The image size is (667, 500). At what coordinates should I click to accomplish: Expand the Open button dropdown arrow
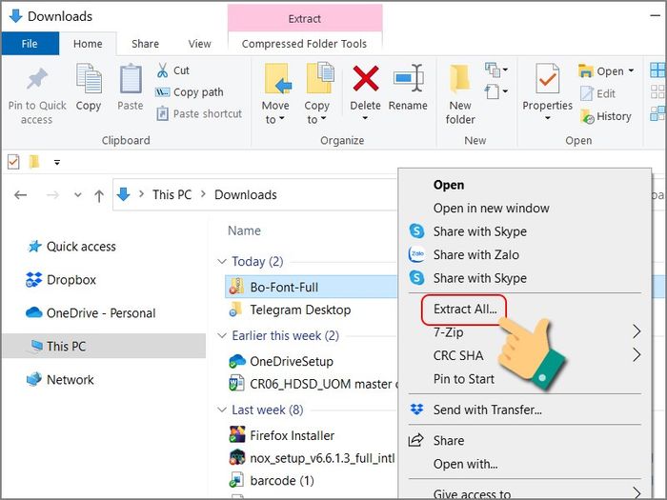pyautogui.click(x=631, y=70)
